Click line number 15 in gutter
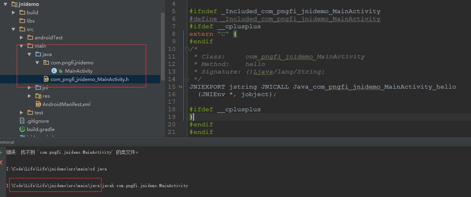Image resolution: width=471 pixels, height=197 pixels. [x=172, y=87]
